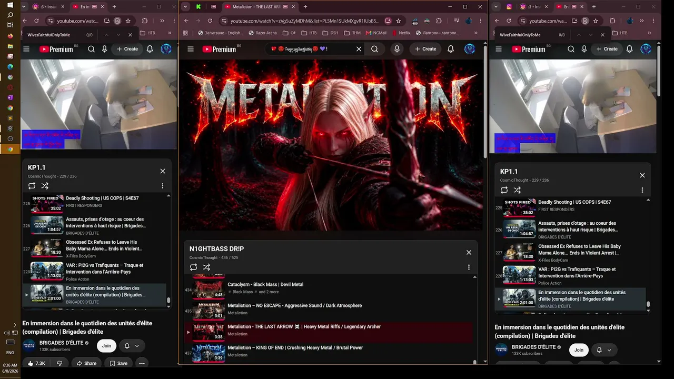
Task: Open guide menu in middle YouTube window
Action: click(191, 49)
